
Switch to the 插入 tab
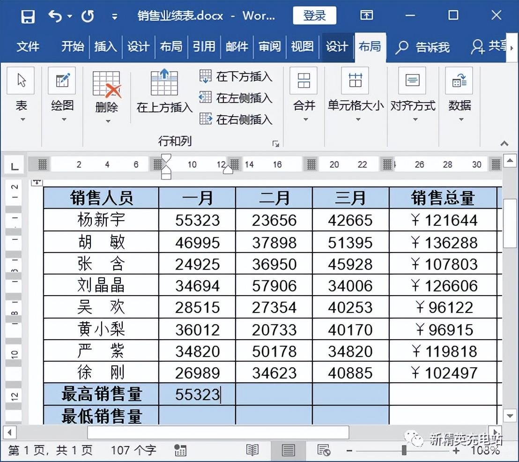pyautogui.click(x=105, y=47)
